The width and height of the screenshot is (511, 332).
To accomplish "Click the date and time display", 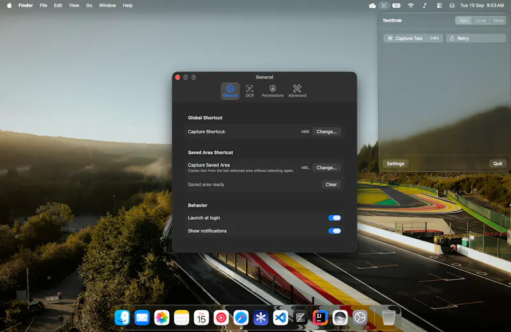I will 482,5.
